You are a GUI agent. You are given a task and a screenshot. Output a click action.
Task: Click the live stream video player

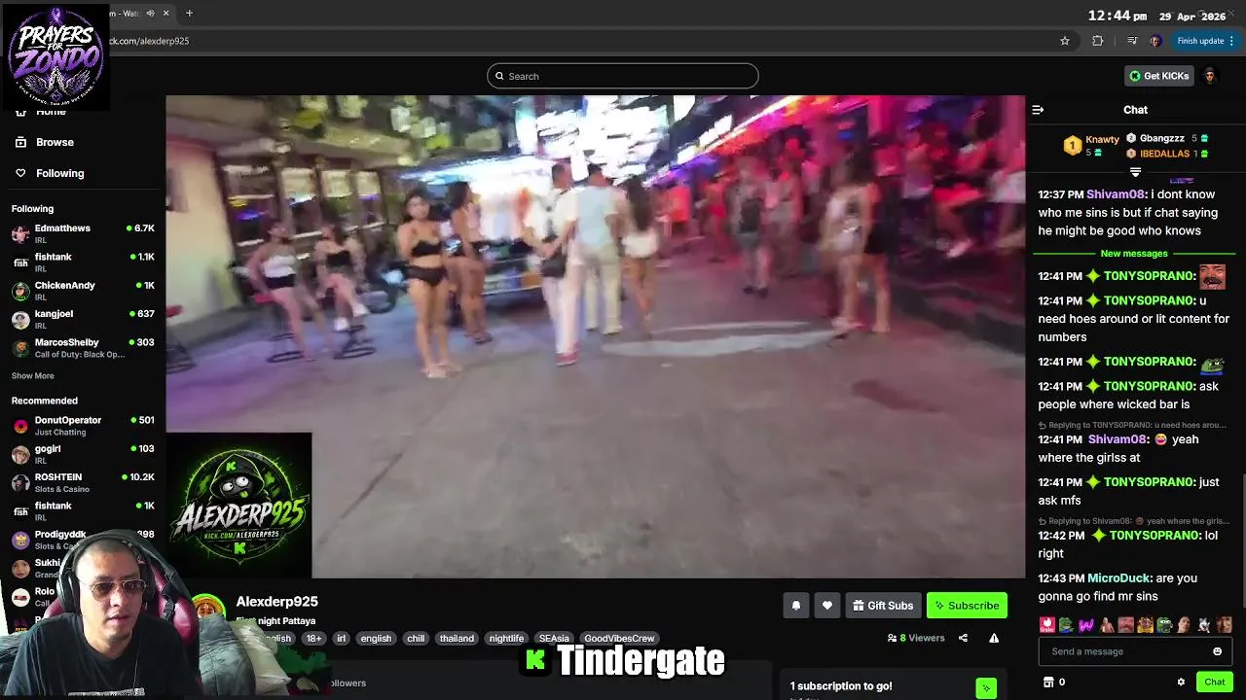click(595, 336)
